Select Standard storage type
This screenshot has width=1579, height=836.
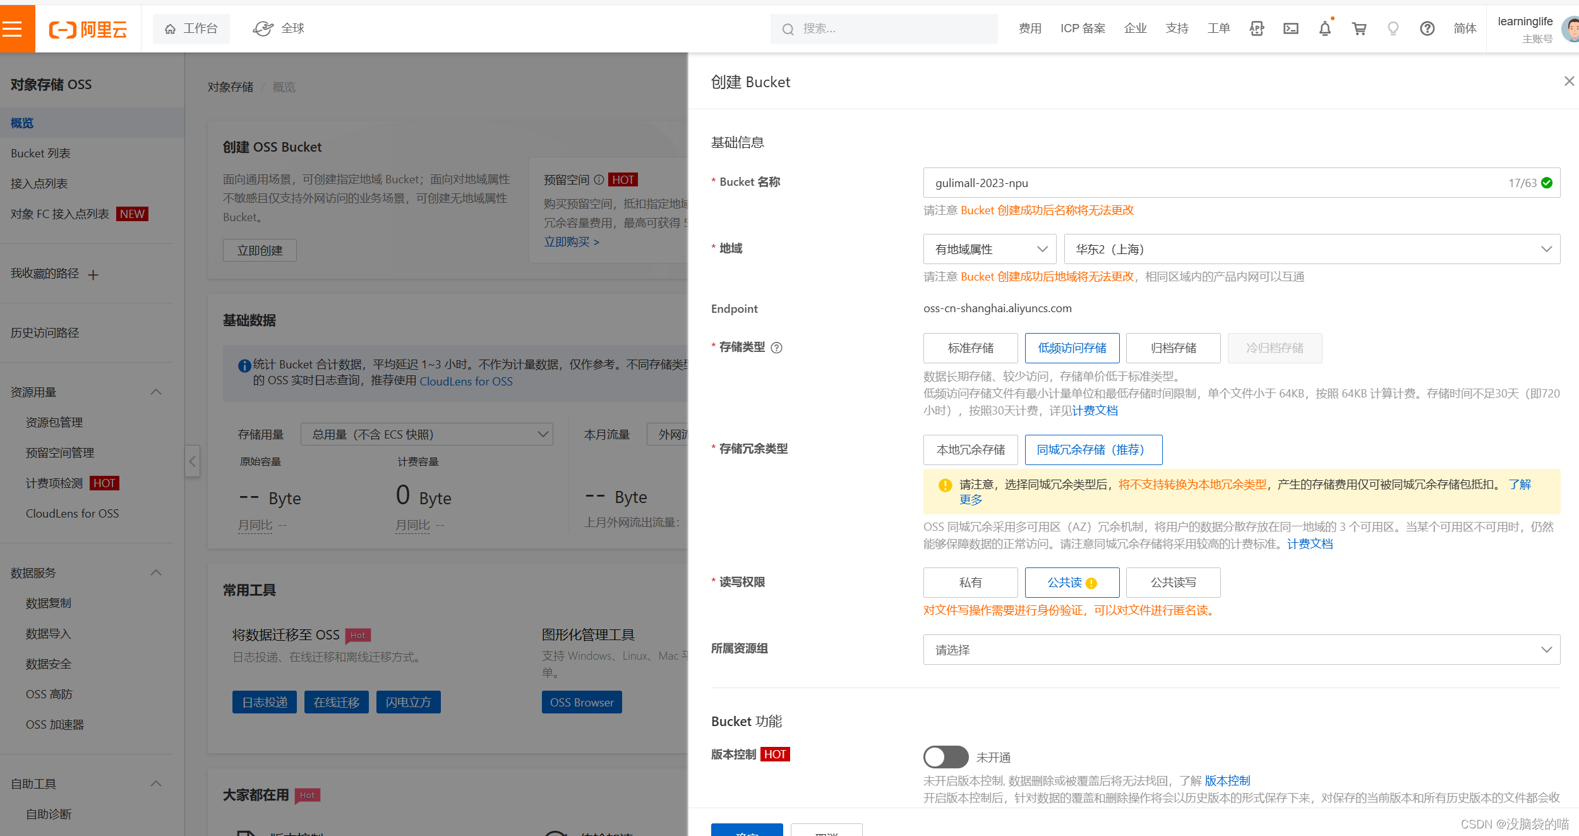click(x=971, y=348)
